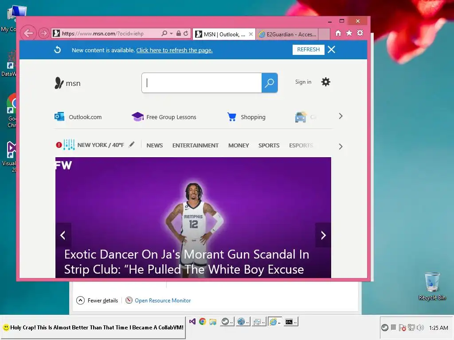The width and height of the screenshot is (454, 340).
Task: Click the Task Manager taskbar button
Action: pyautogui.click(x=259, y=321)
